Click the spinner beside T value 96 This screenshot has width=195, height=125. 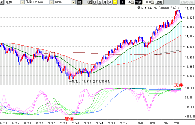point(133,2)
